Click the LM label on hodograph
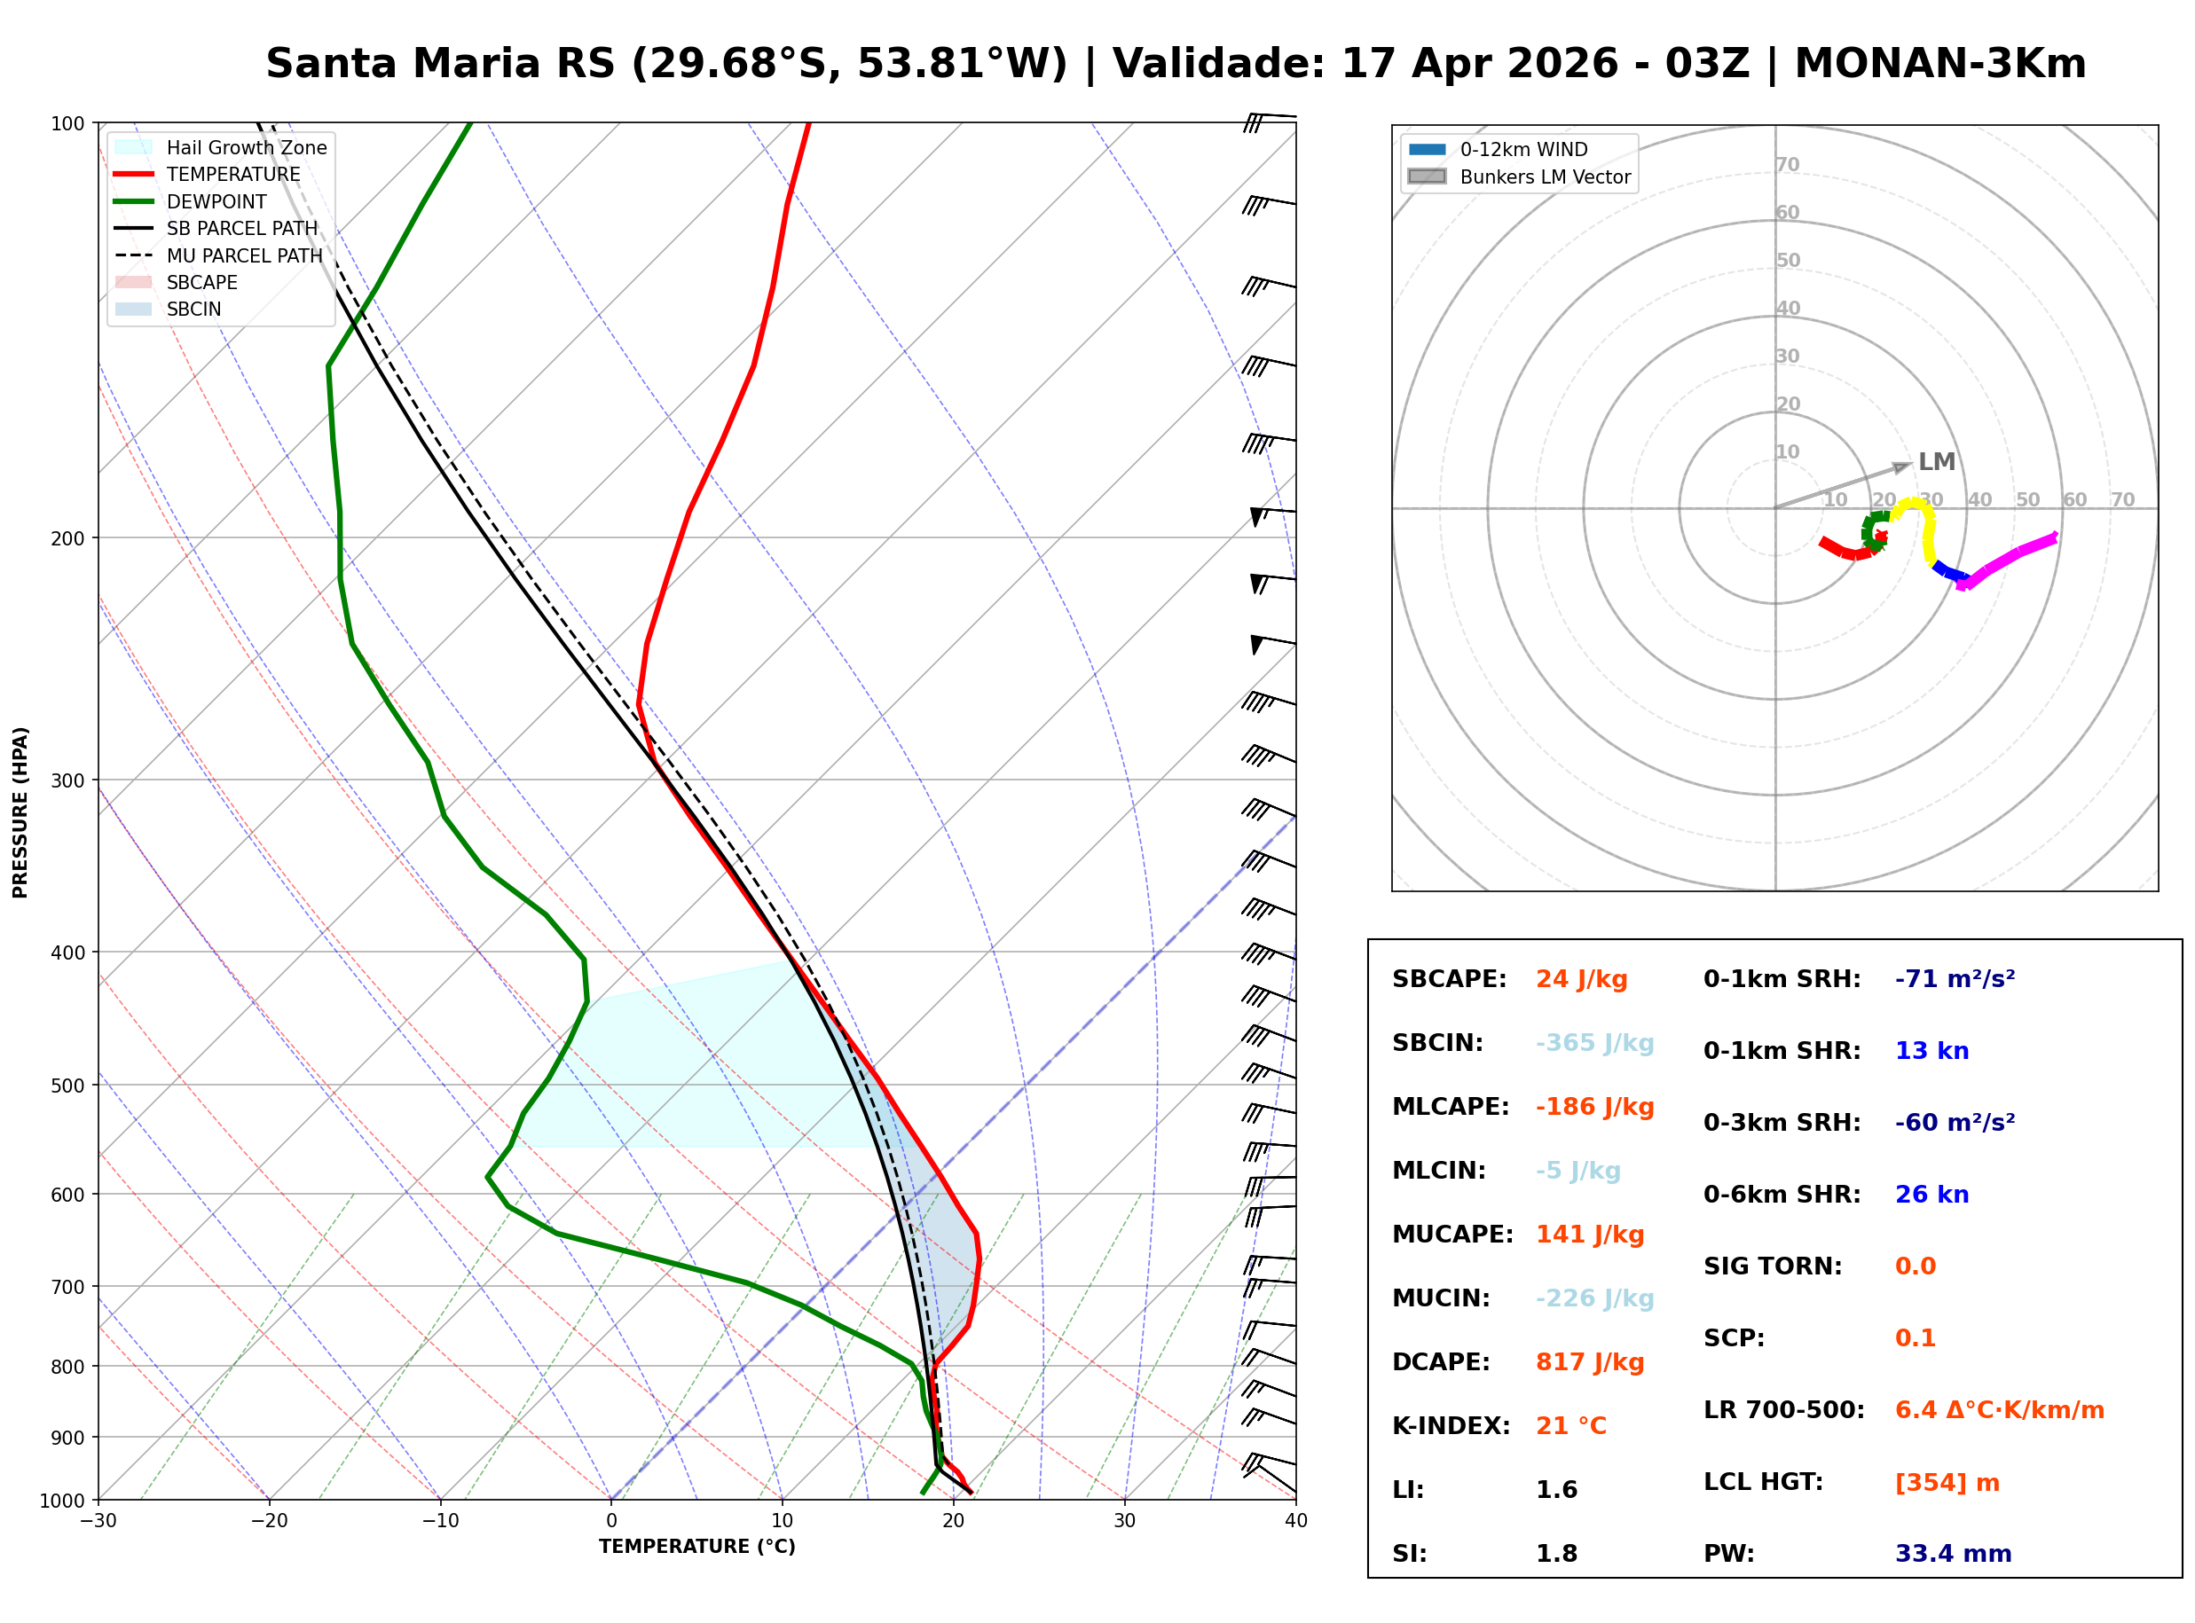The width and height of the screenshot is (2195, 1623). tap(1937, 462)
